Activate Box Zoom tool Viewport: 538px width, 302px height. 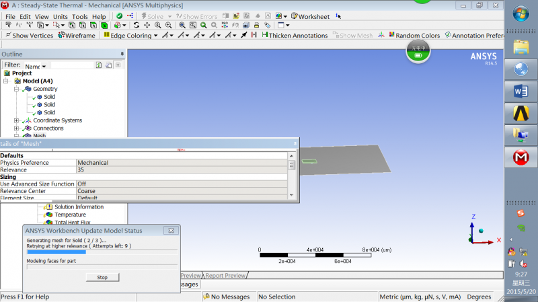(x=169, y=25)
